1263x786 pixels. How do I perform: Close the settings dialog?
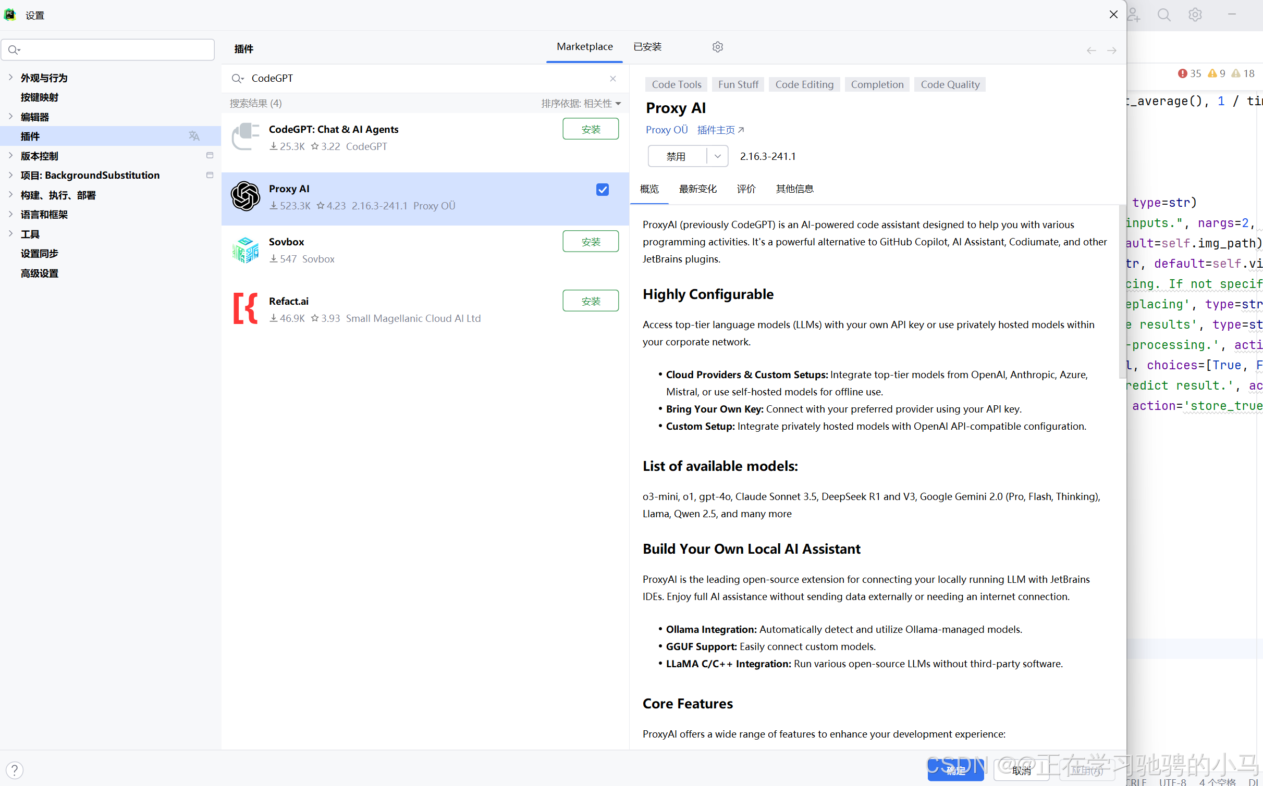[1113, 15]
